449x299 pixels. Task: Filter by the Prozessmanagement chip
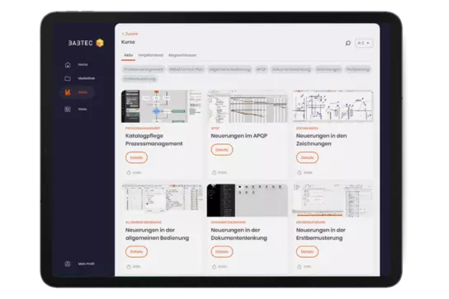(x=144, y=69)
